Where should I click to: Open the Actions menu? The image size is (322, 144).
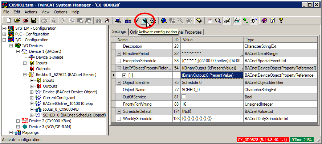point(31,12)
